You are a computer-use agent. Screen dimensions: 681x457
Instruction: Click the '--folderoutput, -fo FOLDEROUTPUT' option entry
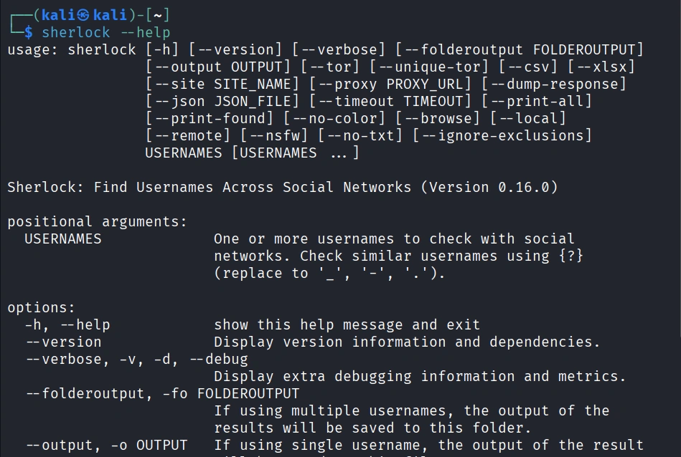pyautogui.click(x=162, y=394)
